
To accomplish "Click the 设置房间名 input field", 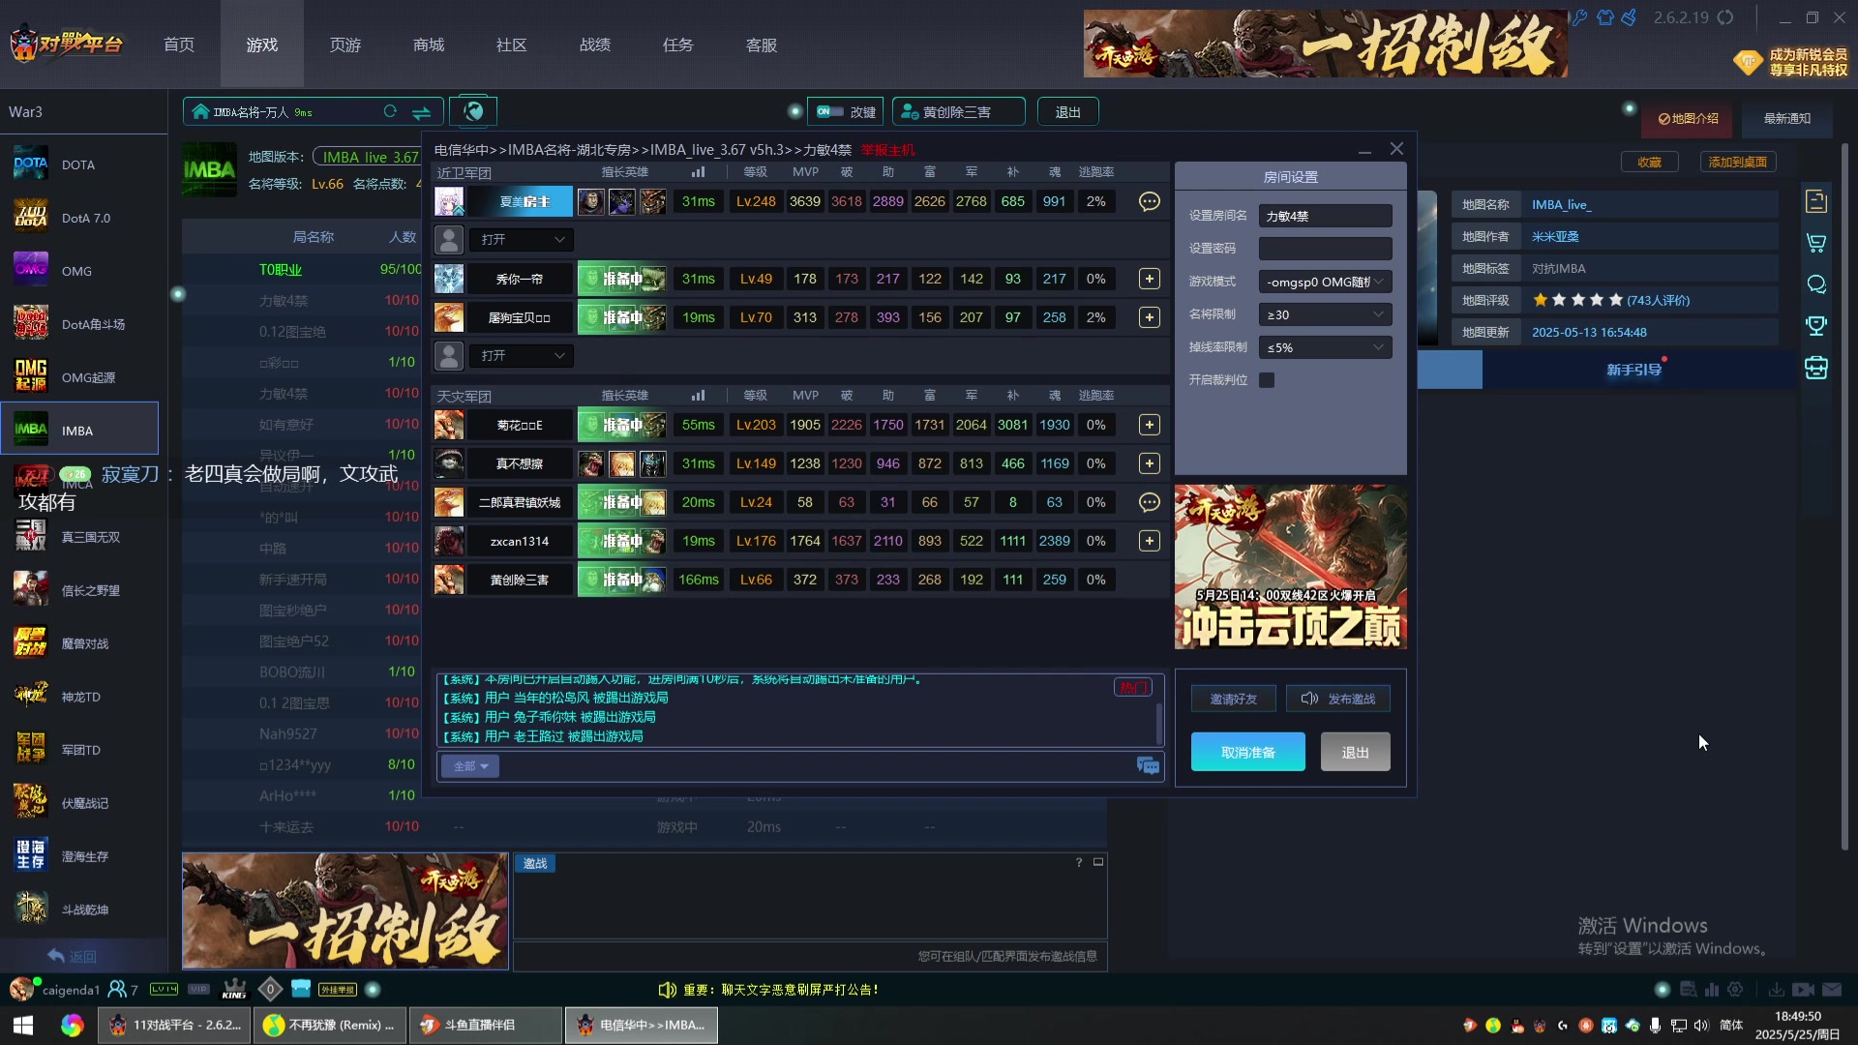I will pos(1325,216).
